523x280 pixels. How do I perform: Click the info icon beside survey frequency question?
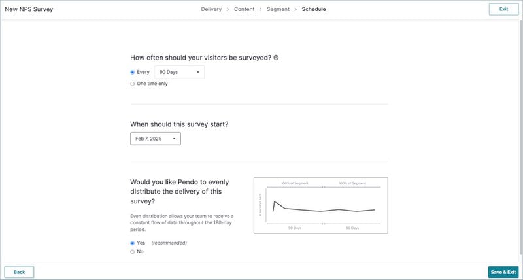coord(276,58)
